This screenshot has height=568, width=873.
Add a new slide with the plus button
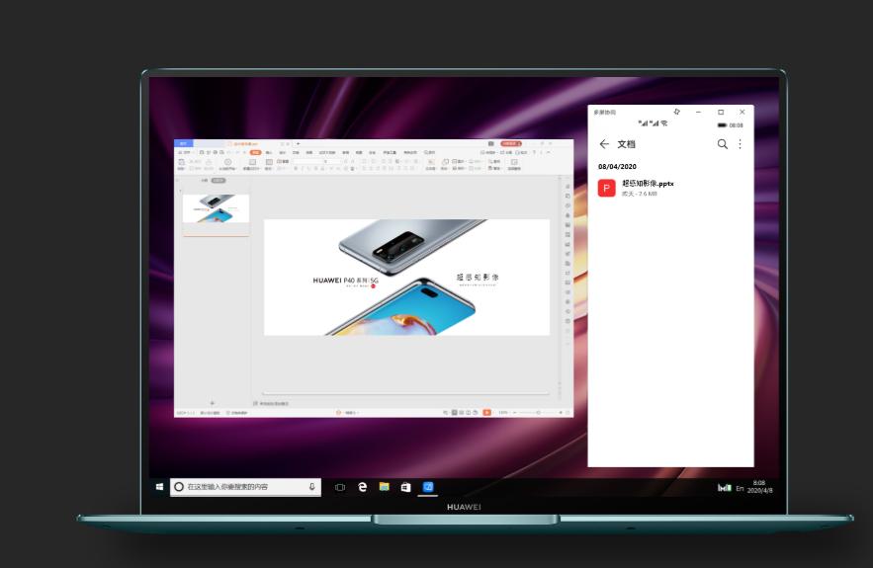(212, 402)
